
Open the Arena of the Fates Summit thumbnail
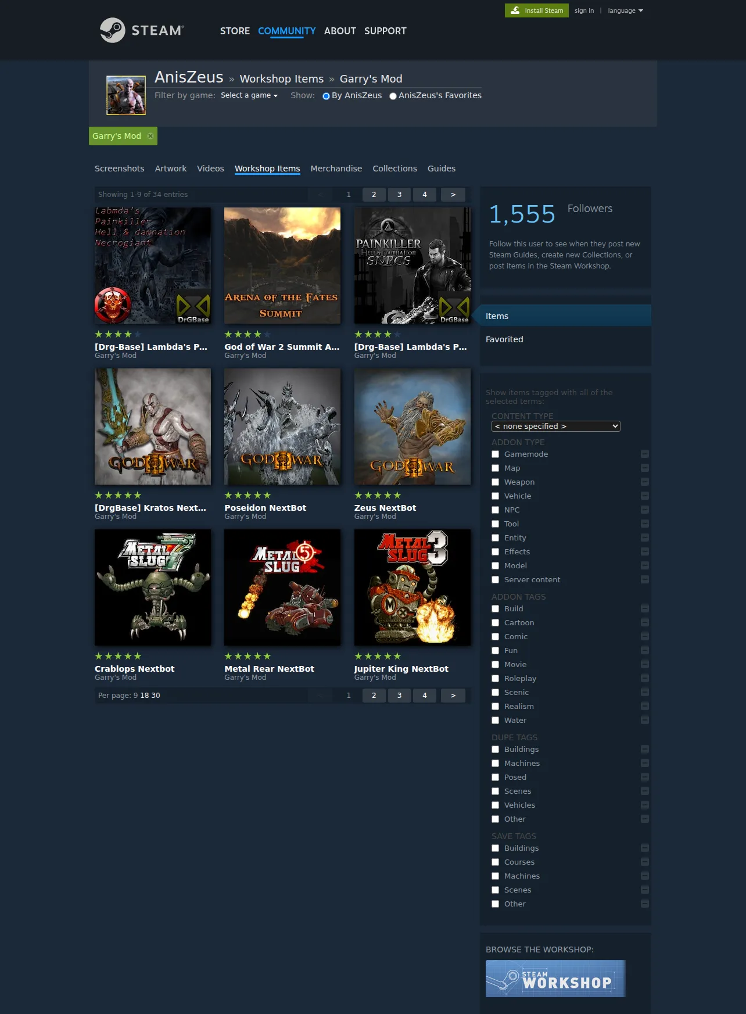click(282, 266)
